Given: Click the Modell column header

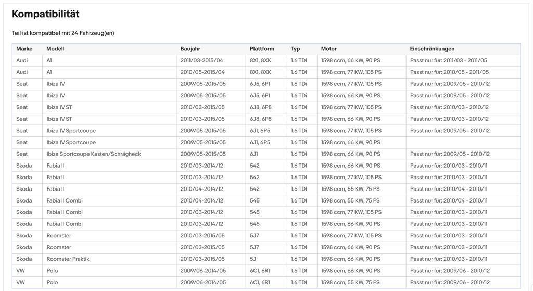Looking at the screenshot, I should pos(55,49).
